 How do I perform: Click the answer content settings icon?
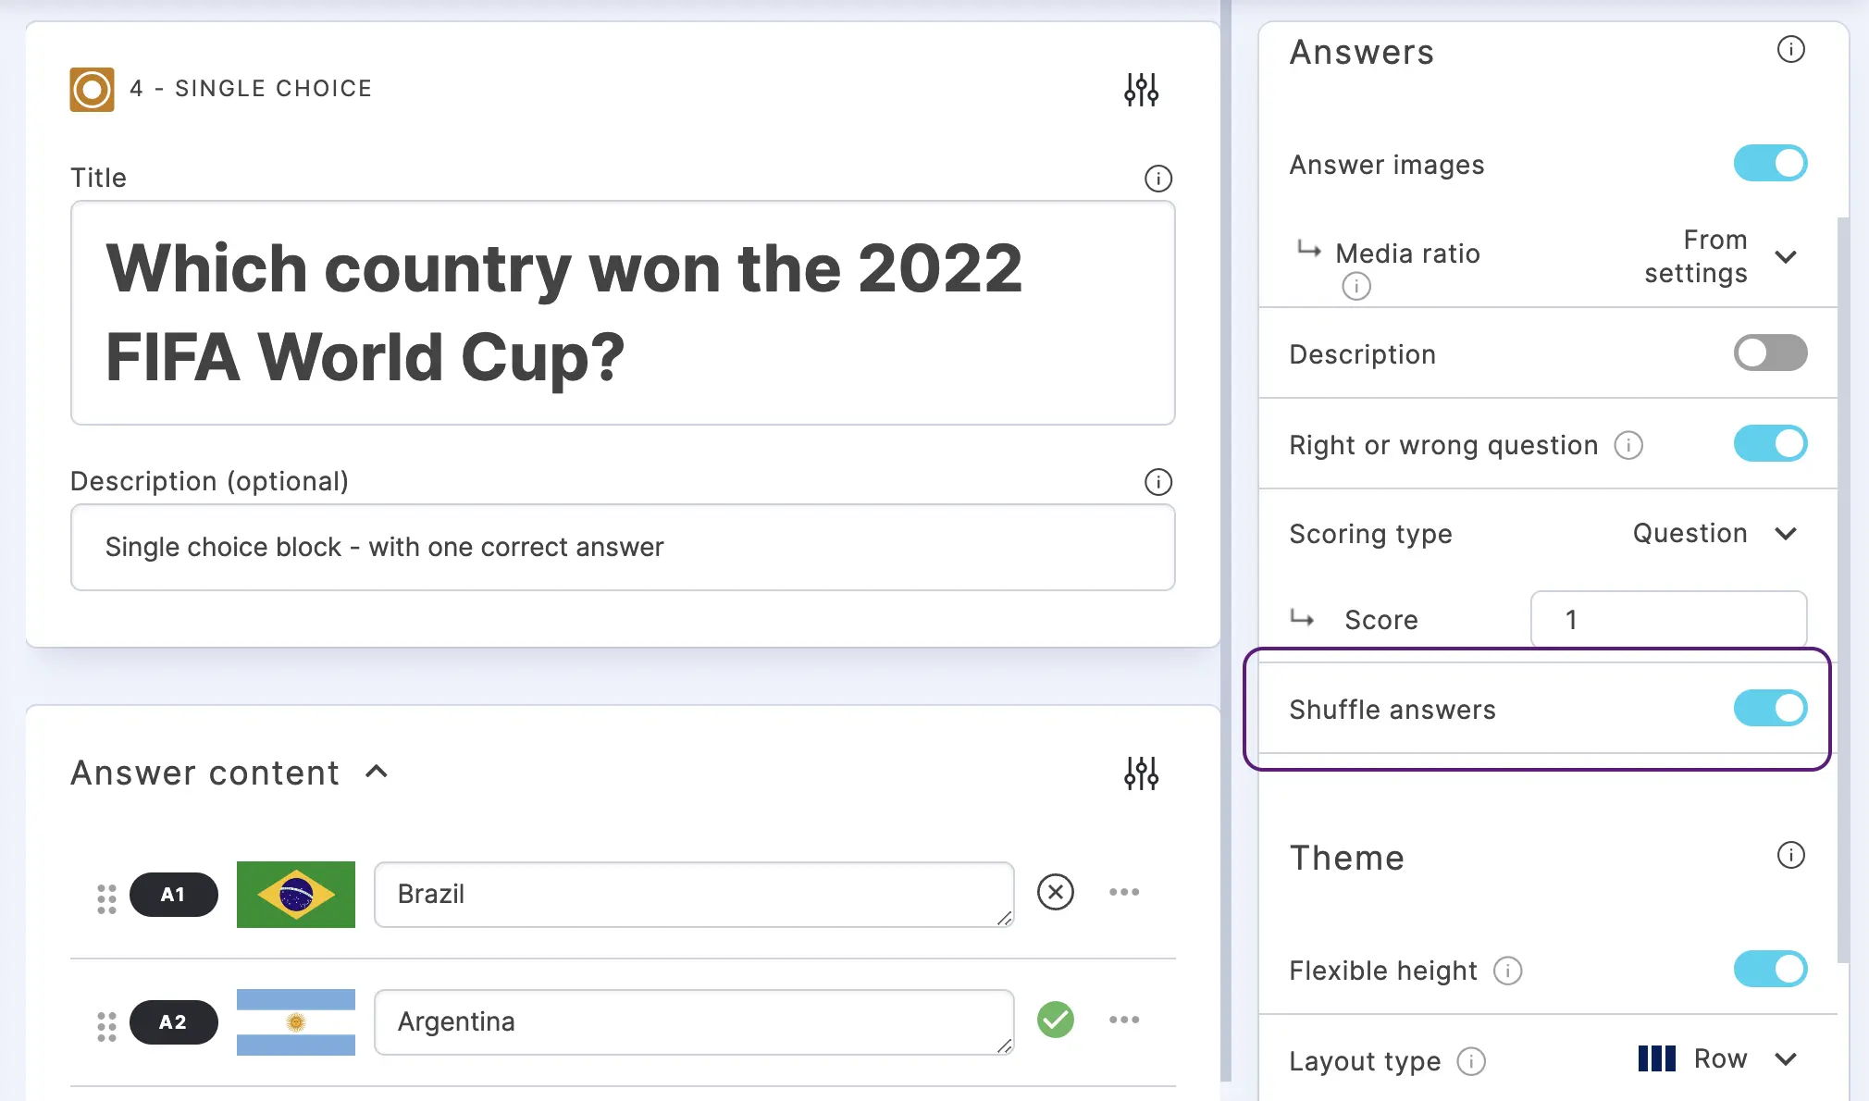1139,773
